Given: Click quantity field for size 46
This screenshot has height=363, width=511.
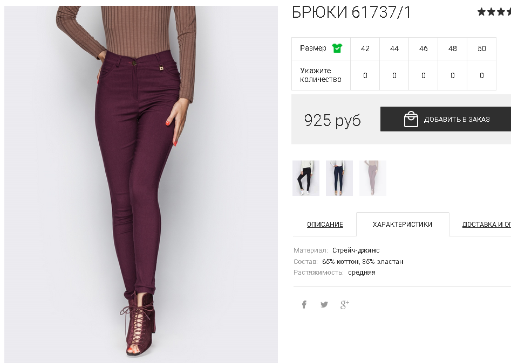Looking at the screenshot, I should coord(424,75).
